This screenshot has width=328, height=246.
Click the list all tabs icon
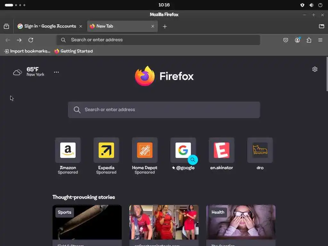tap(322, 26)
